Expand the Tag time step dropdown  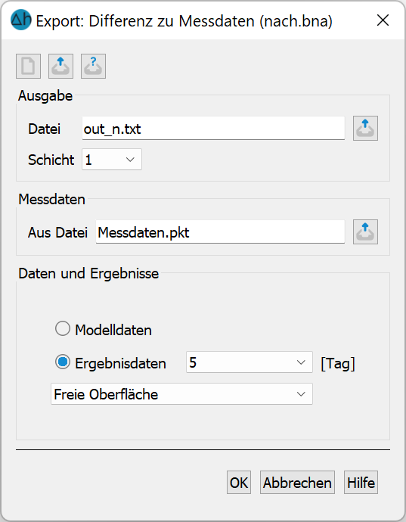pyautogui.click(x=249, y=362)
